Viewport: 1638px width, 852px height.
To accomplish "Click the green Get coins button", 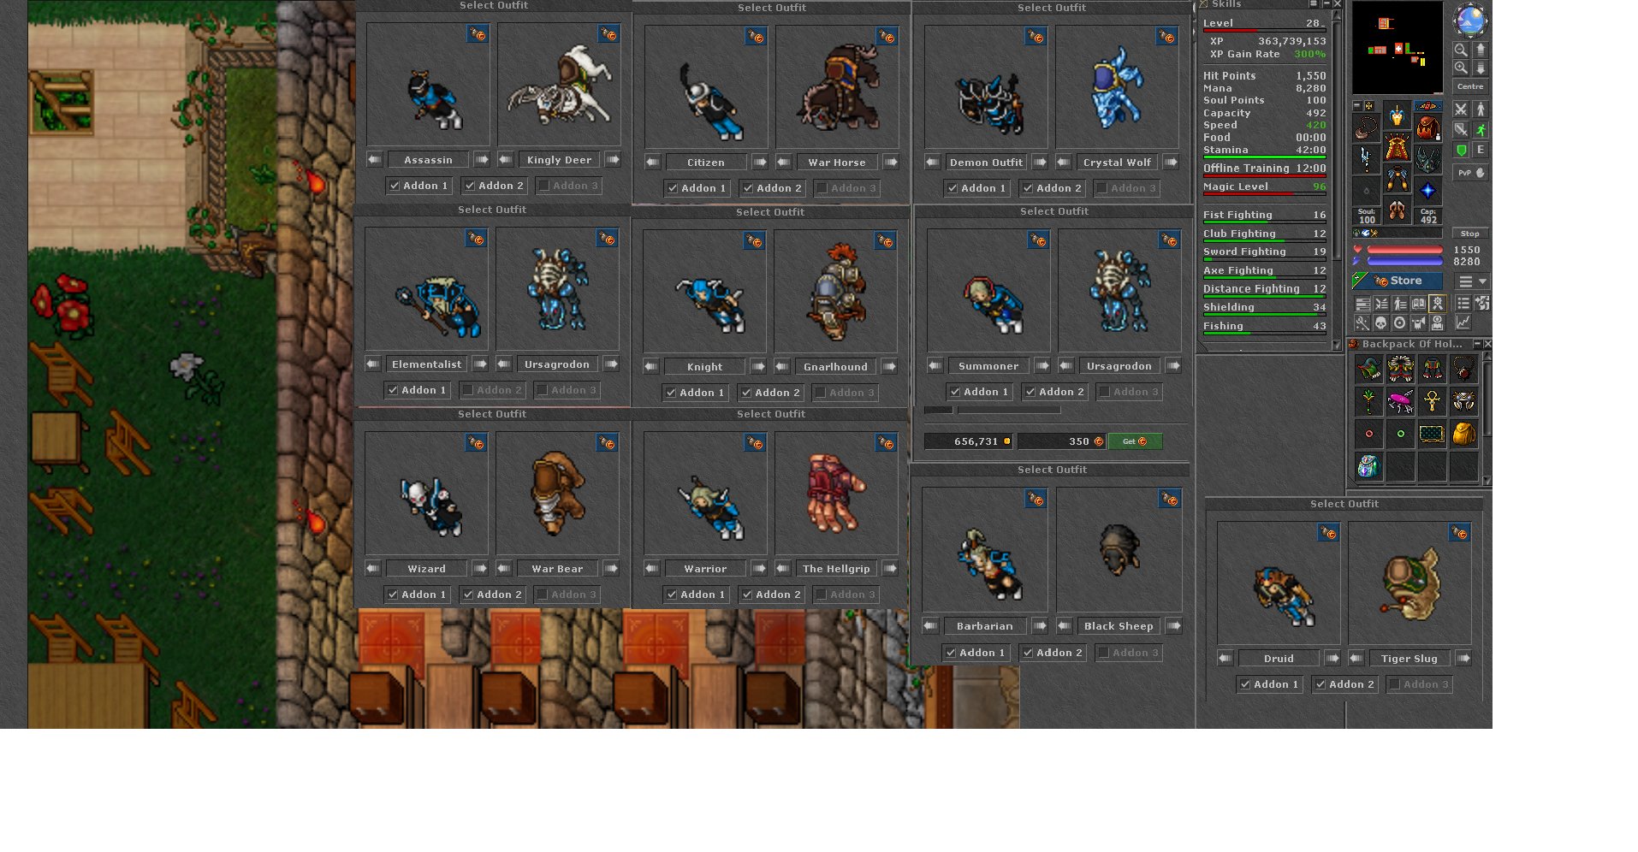I will coord(1135,441).
